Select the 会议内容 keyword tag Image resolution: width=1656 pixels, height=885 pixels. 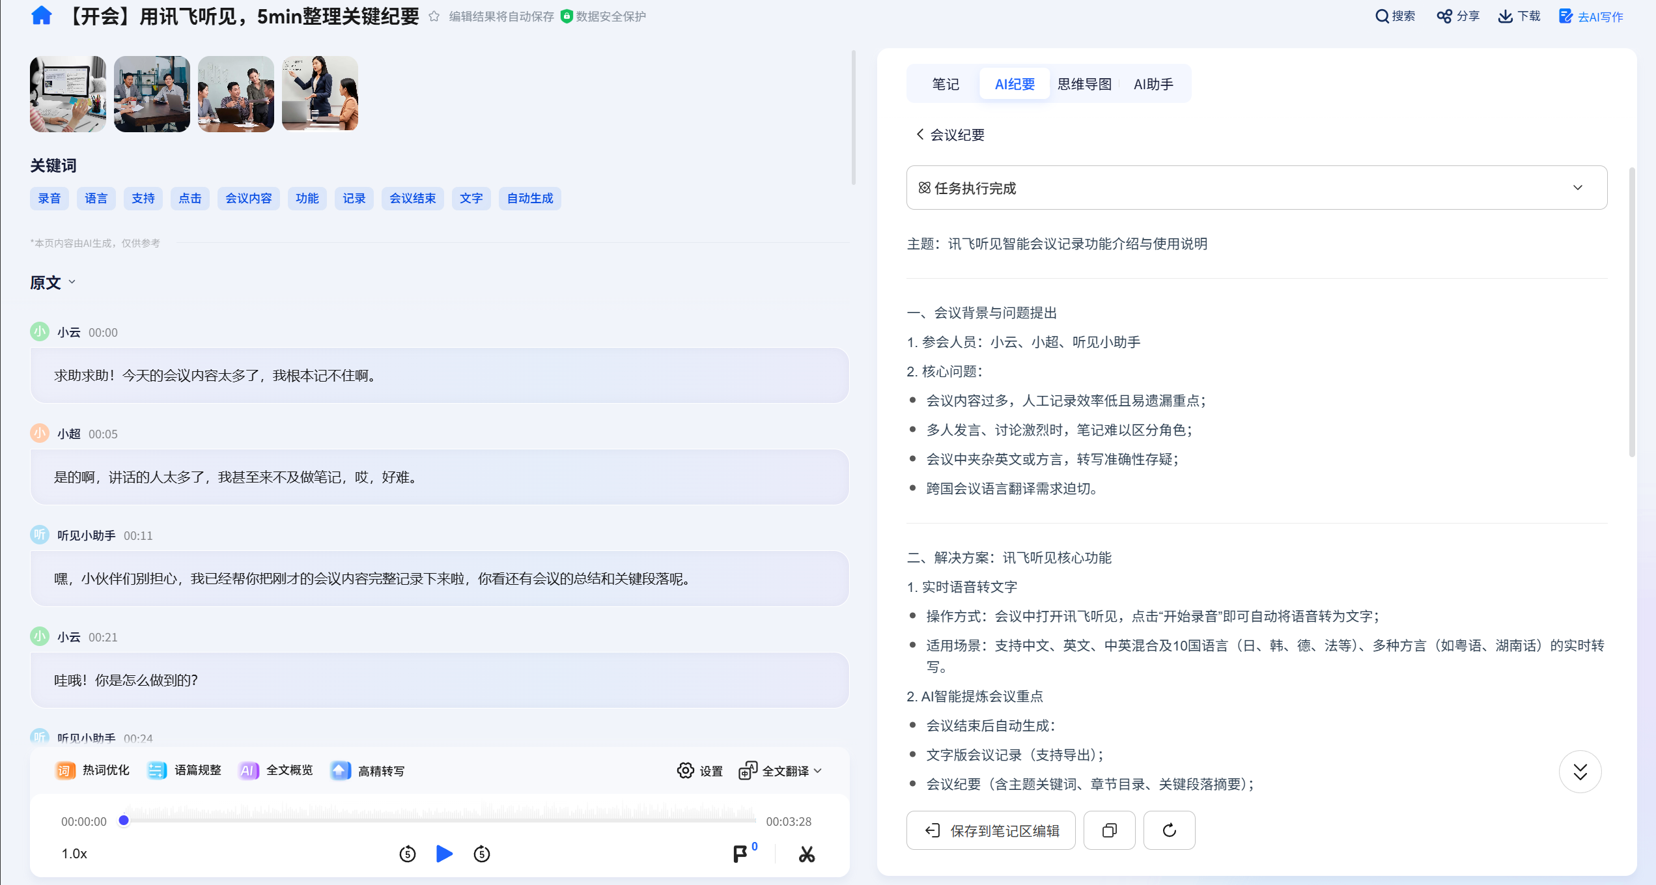[x=249, y=198]
